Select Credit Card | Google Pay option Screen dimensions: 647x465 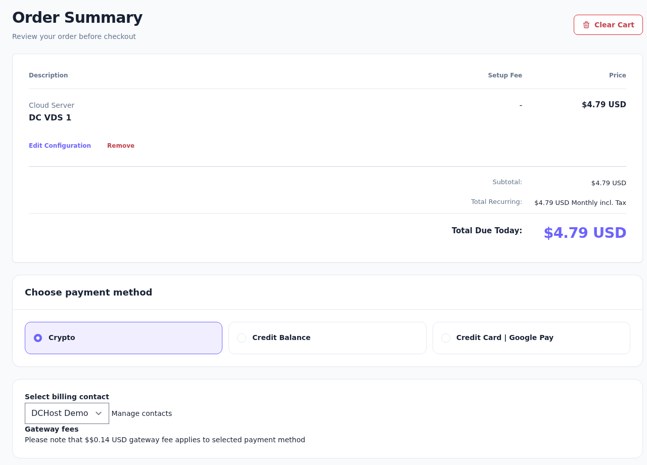pyautogui.click(x=531, y=338)
